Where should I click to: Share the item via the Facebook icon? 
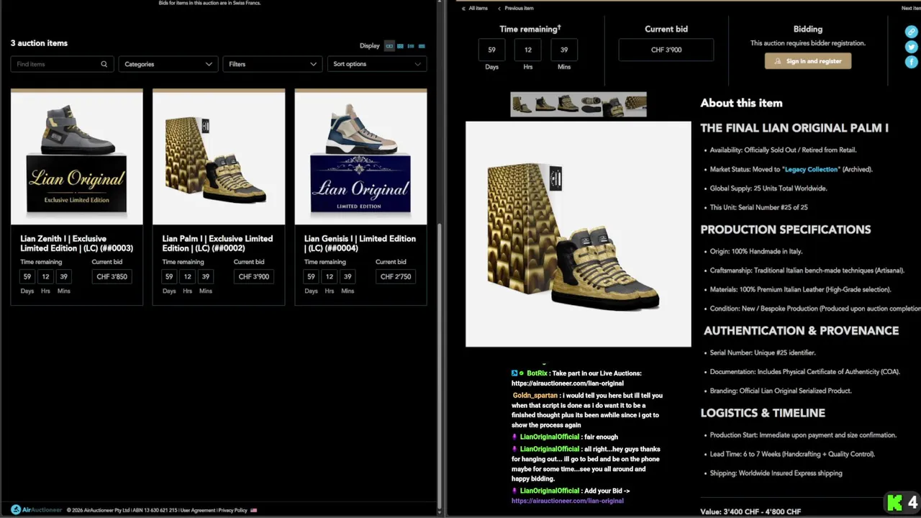[x=912, y=62]
